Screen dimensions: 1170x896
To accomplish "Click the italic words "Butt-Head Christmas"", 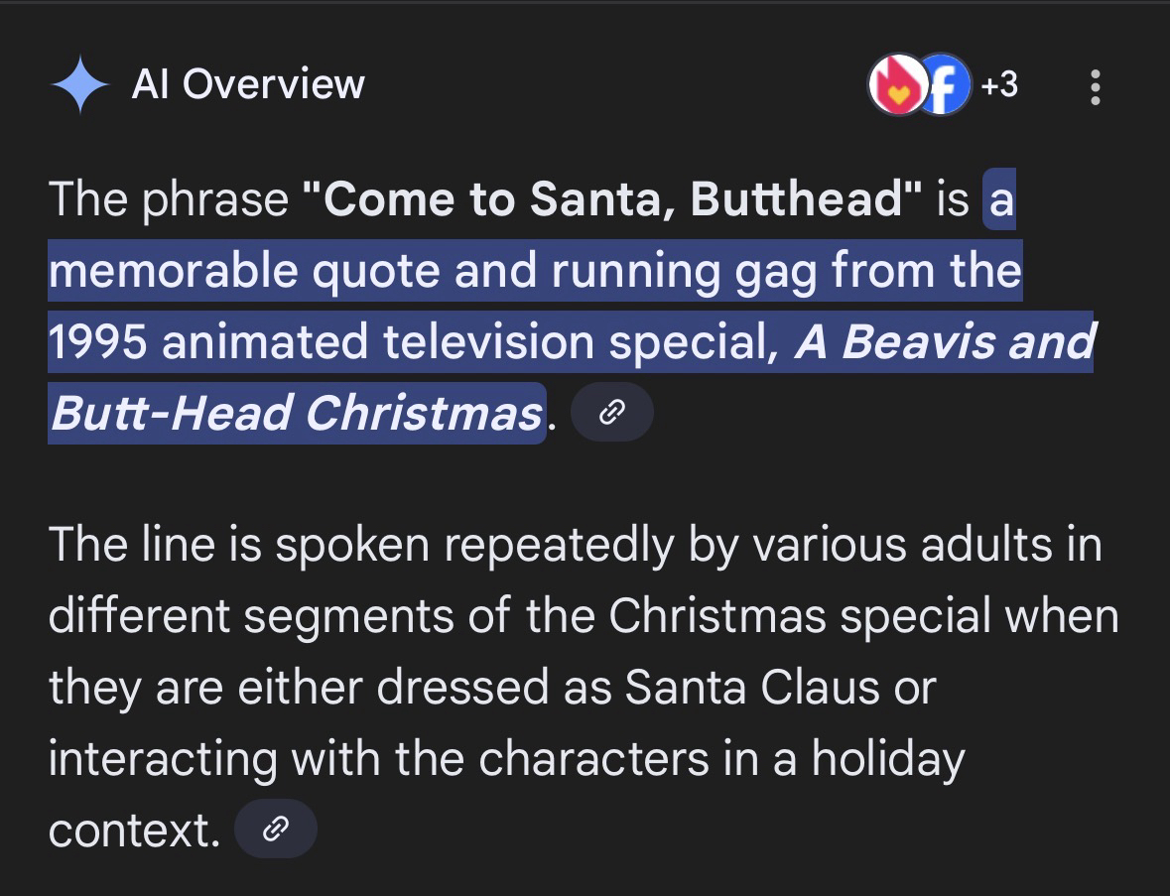I will tap(296, 412).
